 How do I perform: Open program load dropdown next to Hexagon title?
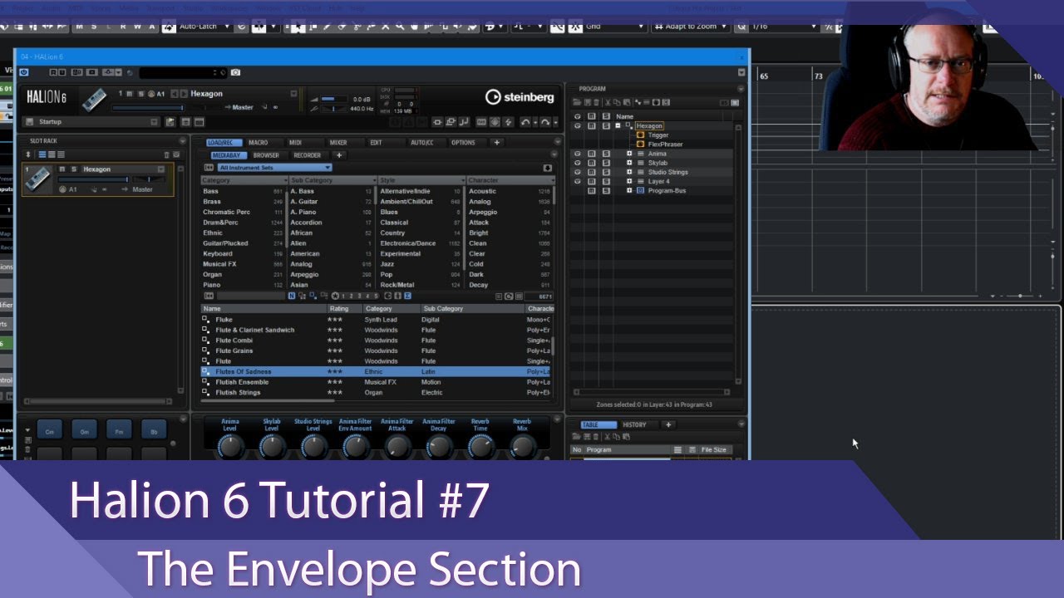point(293,94)
